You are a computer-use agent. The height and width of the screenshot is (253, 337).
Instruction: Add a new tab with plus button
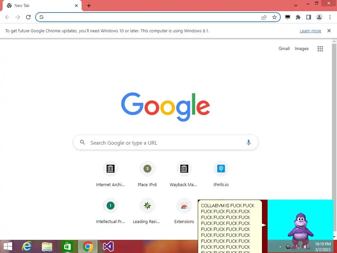89,6
